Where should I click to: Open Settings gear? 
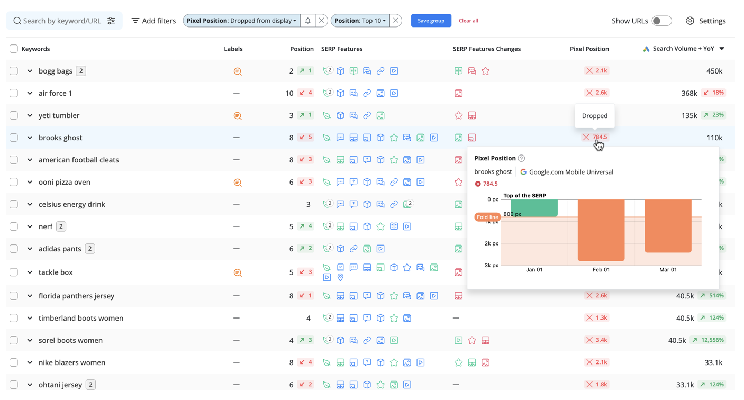coord(690,21)
